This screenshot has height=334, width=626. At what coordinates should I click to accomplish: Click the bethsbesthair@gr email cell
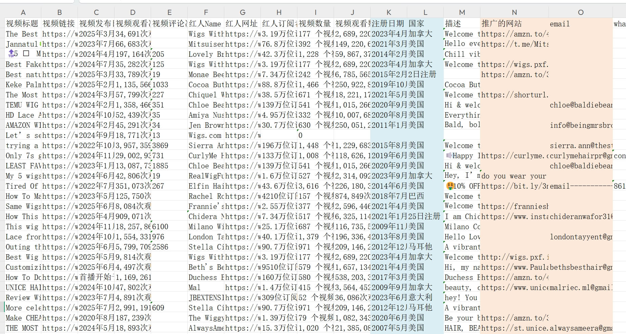[581, 267]
